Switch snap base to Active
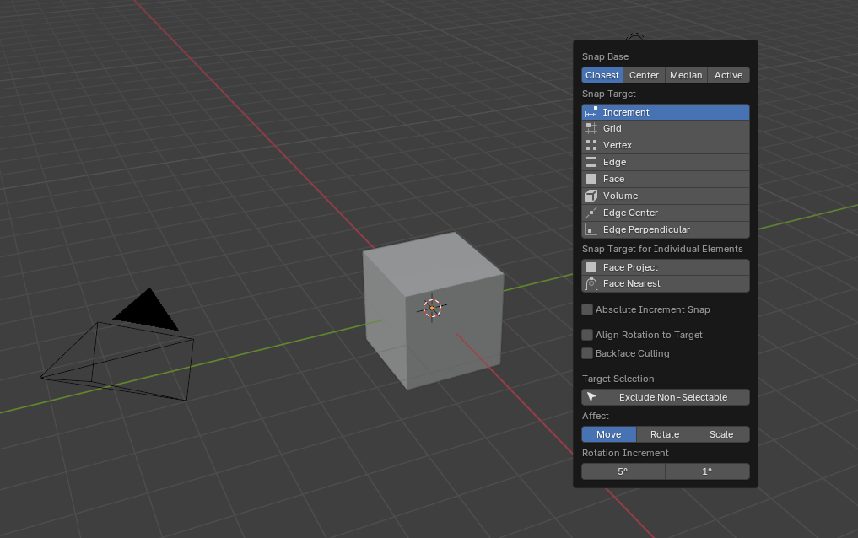Viewport: 858px width, 538px height. 728,75
